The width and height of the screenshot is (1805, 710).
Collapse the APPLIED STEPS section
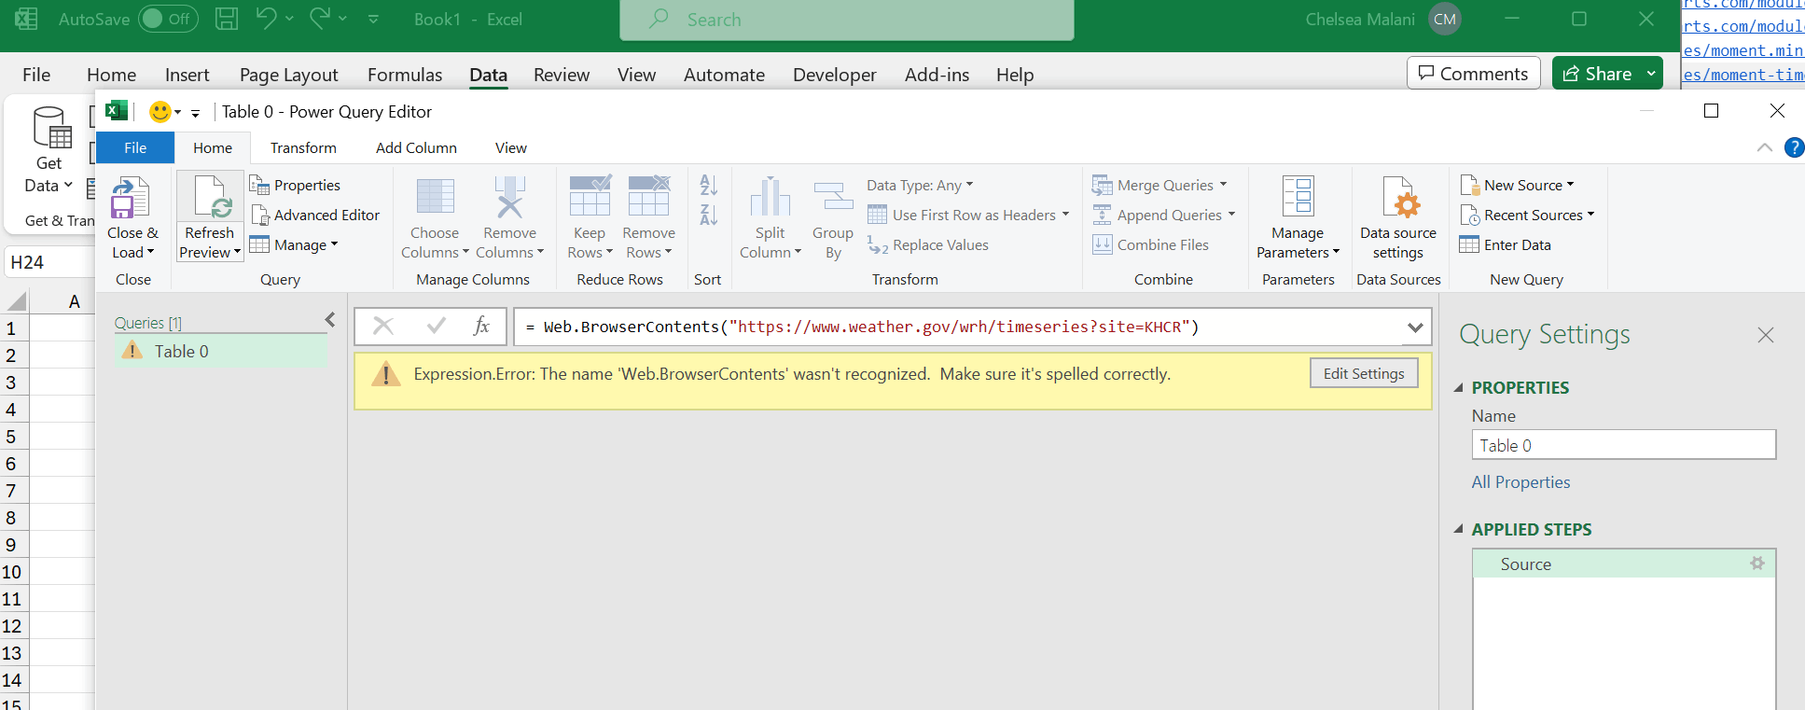click(x=1459, y=529)
